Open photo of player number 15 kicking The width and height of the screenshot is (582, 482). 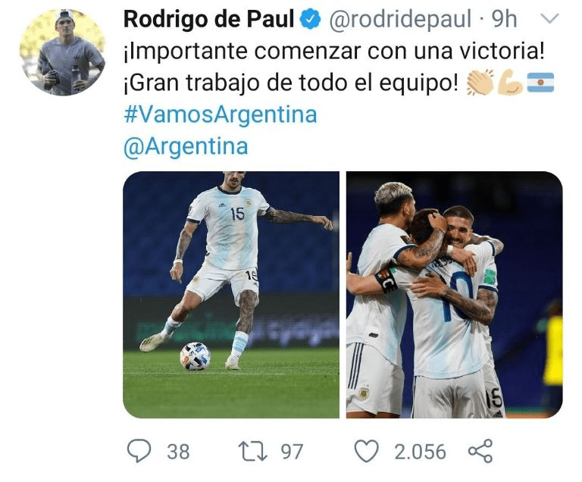(231, 295)
